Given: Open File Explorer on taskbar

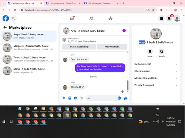Looking at the screenshot, I should click(x=43, y=109).
